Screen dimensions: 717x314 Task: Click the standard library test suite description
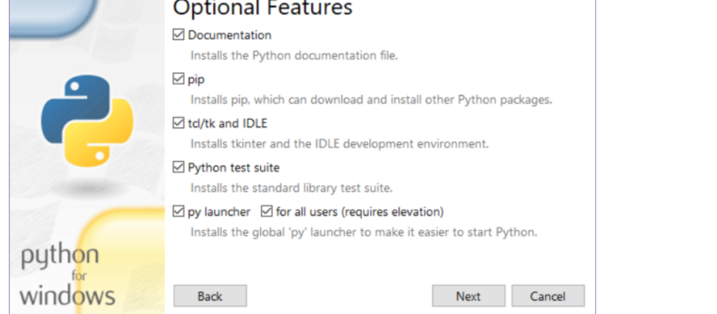291,188
